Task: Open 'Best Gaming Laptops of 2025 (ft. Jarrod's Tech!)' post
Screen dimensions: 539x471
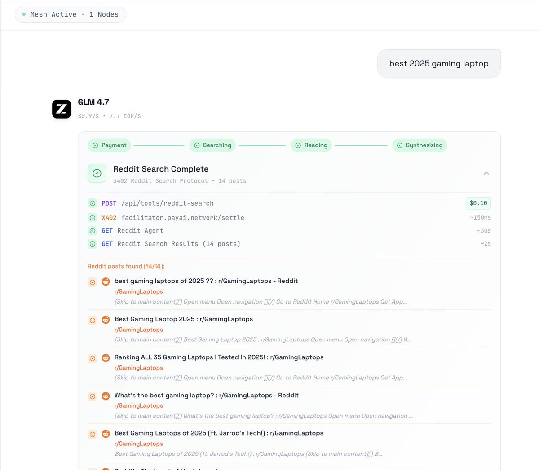Action: (x=219, y=433)
